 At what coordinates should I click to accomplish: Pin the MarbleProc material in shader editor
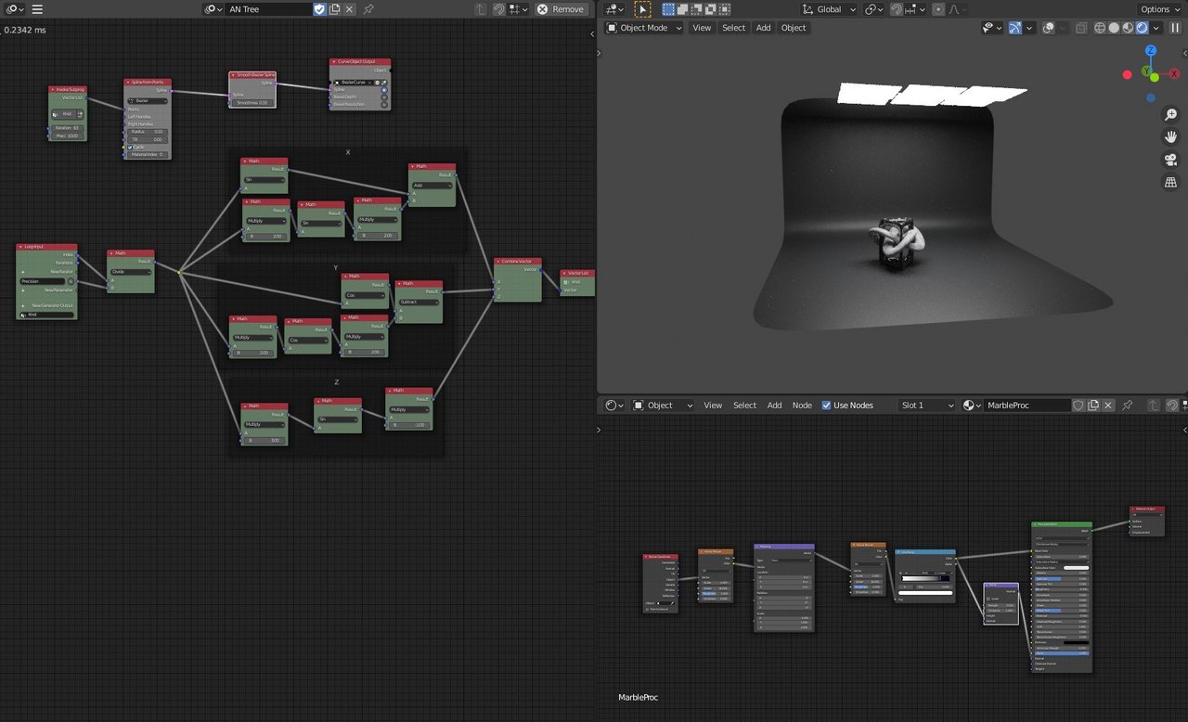1127,406
